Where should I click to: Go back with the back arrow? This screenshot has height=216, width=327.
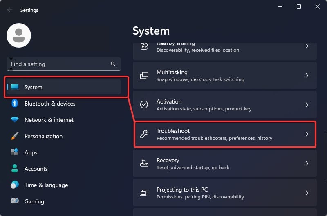point(10,10)
